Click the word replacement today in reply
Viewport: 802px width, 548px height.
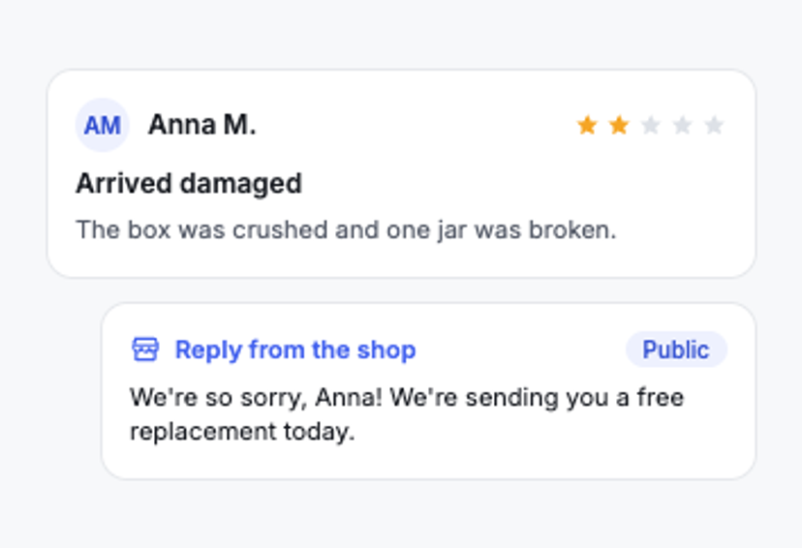click(x=242, y=432)
